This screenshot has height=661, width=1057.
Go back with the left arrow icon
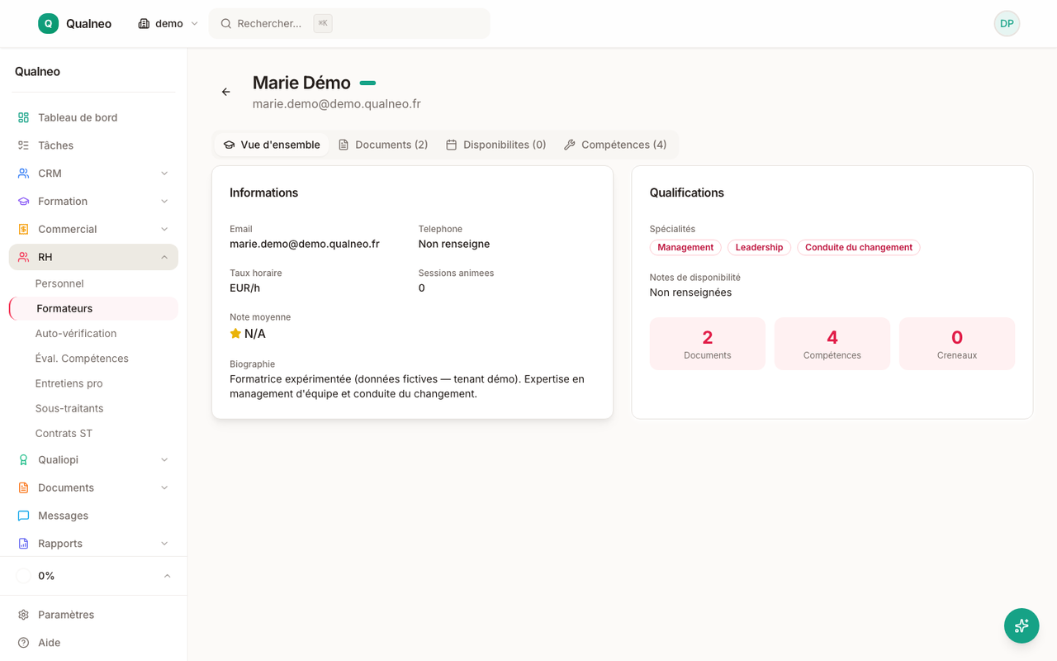(x=226, y=92)
